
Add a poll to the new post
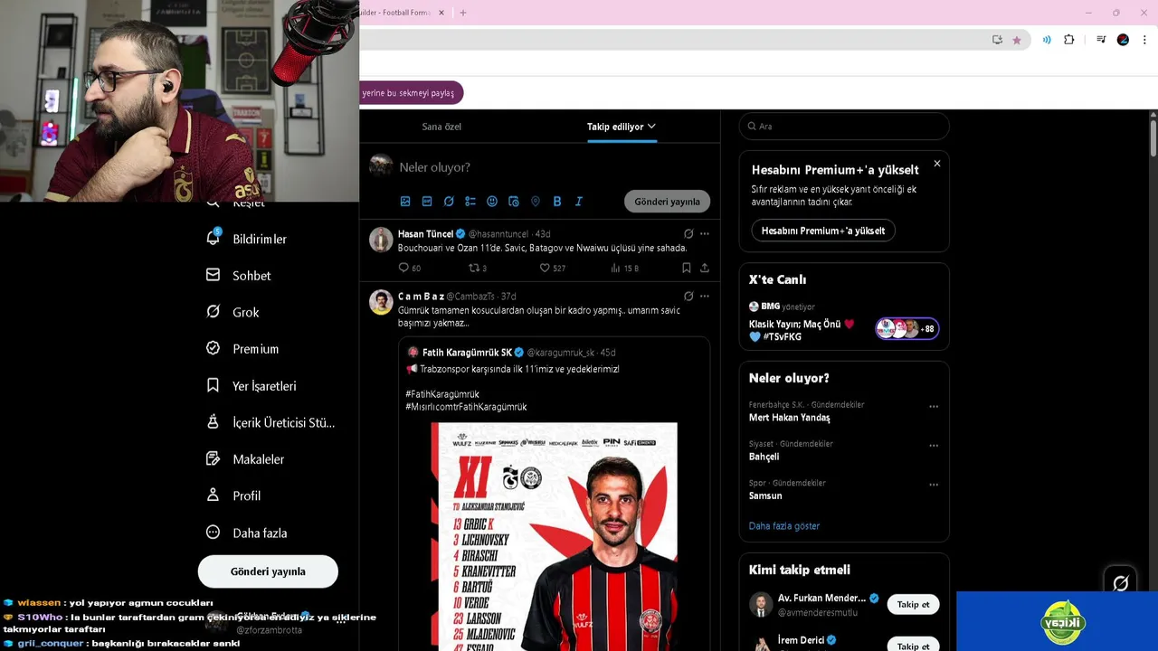tap(470, 201)
